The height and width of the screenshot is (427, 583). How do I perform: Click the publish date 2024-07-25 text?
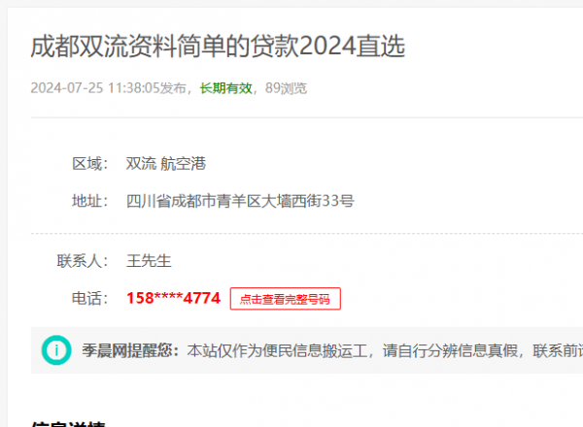(66, 88)
